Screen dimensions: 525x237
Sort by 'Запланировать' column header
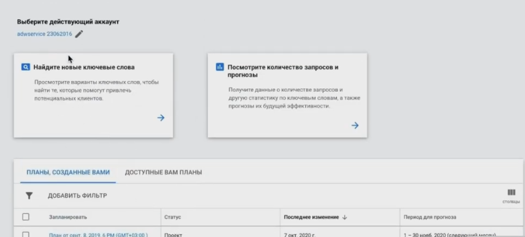point(68,217)
